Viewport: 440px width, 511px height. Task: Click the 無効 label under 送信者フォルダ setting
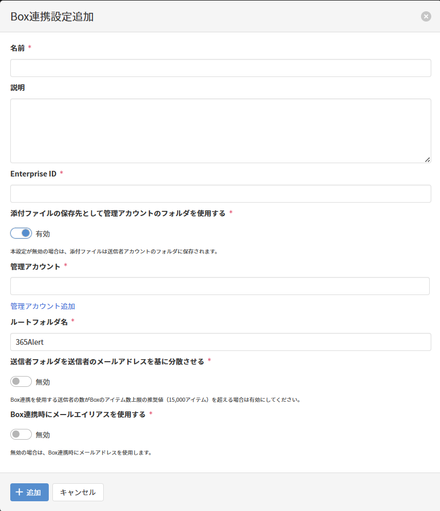point(43,382)
